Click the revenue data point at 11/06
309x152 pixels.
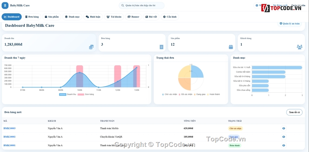(99, 87)
